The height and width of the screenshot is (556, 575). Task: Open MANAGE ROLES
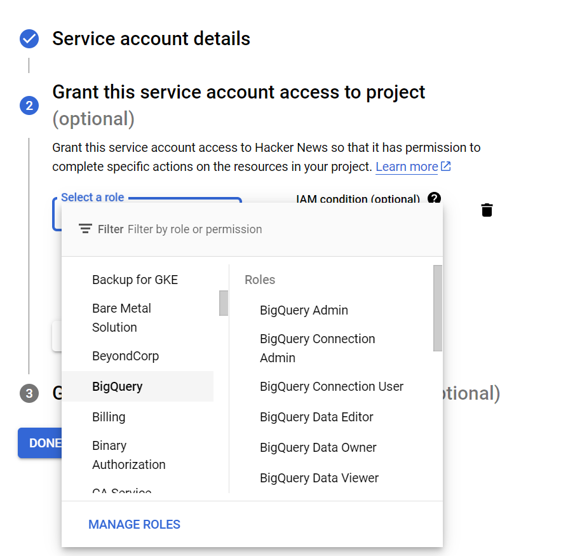pos(134,524)
